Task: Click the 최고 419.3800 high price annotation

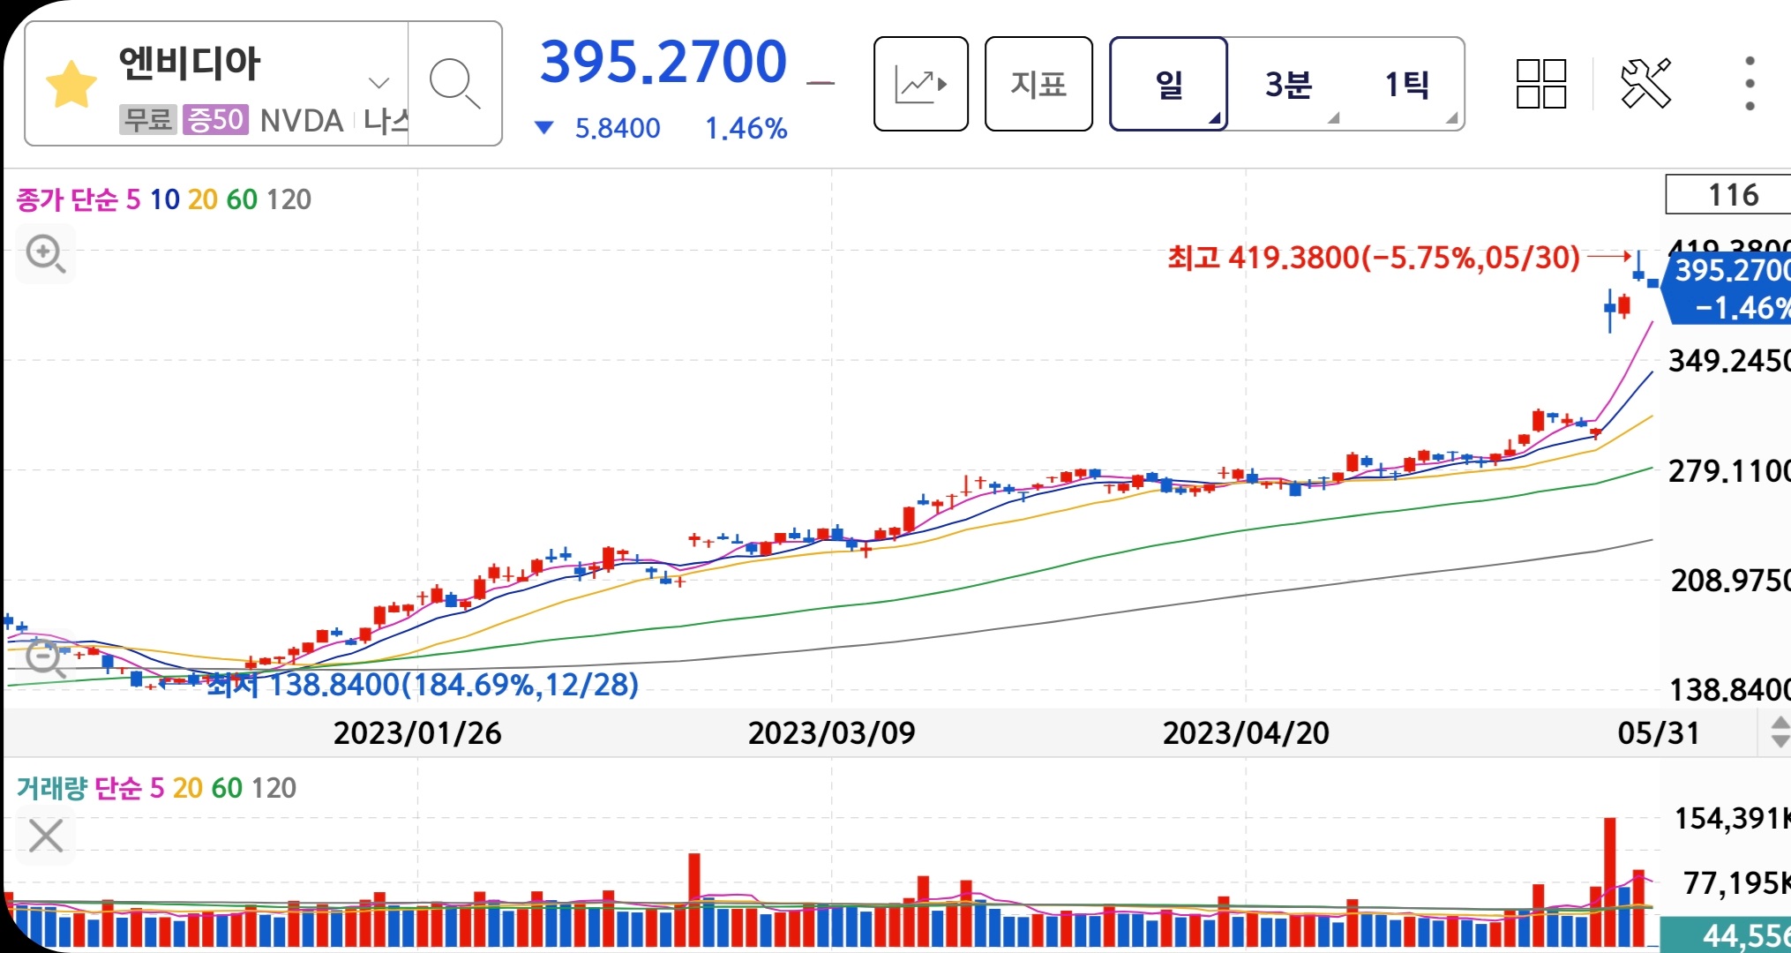Action: click(1374, 258)
